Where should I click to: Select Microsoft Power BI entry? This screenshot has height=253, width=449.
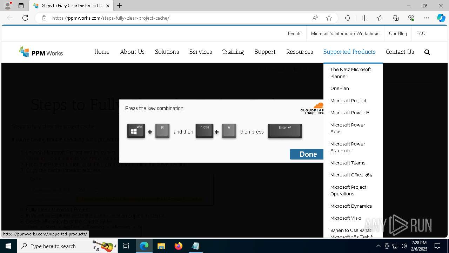(x=350, y=113)
